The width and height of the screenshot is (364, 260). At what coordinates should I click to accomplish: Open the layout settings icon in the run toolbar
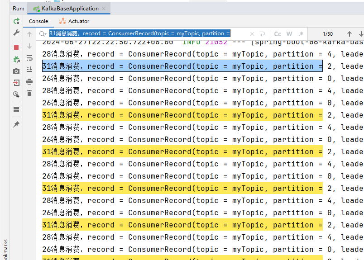[x=16, y=109]
